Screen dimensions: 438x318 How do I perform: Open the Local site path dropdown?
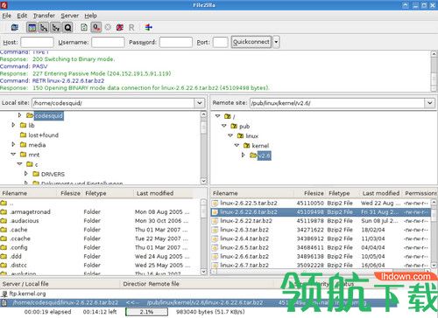coord(200,103)
